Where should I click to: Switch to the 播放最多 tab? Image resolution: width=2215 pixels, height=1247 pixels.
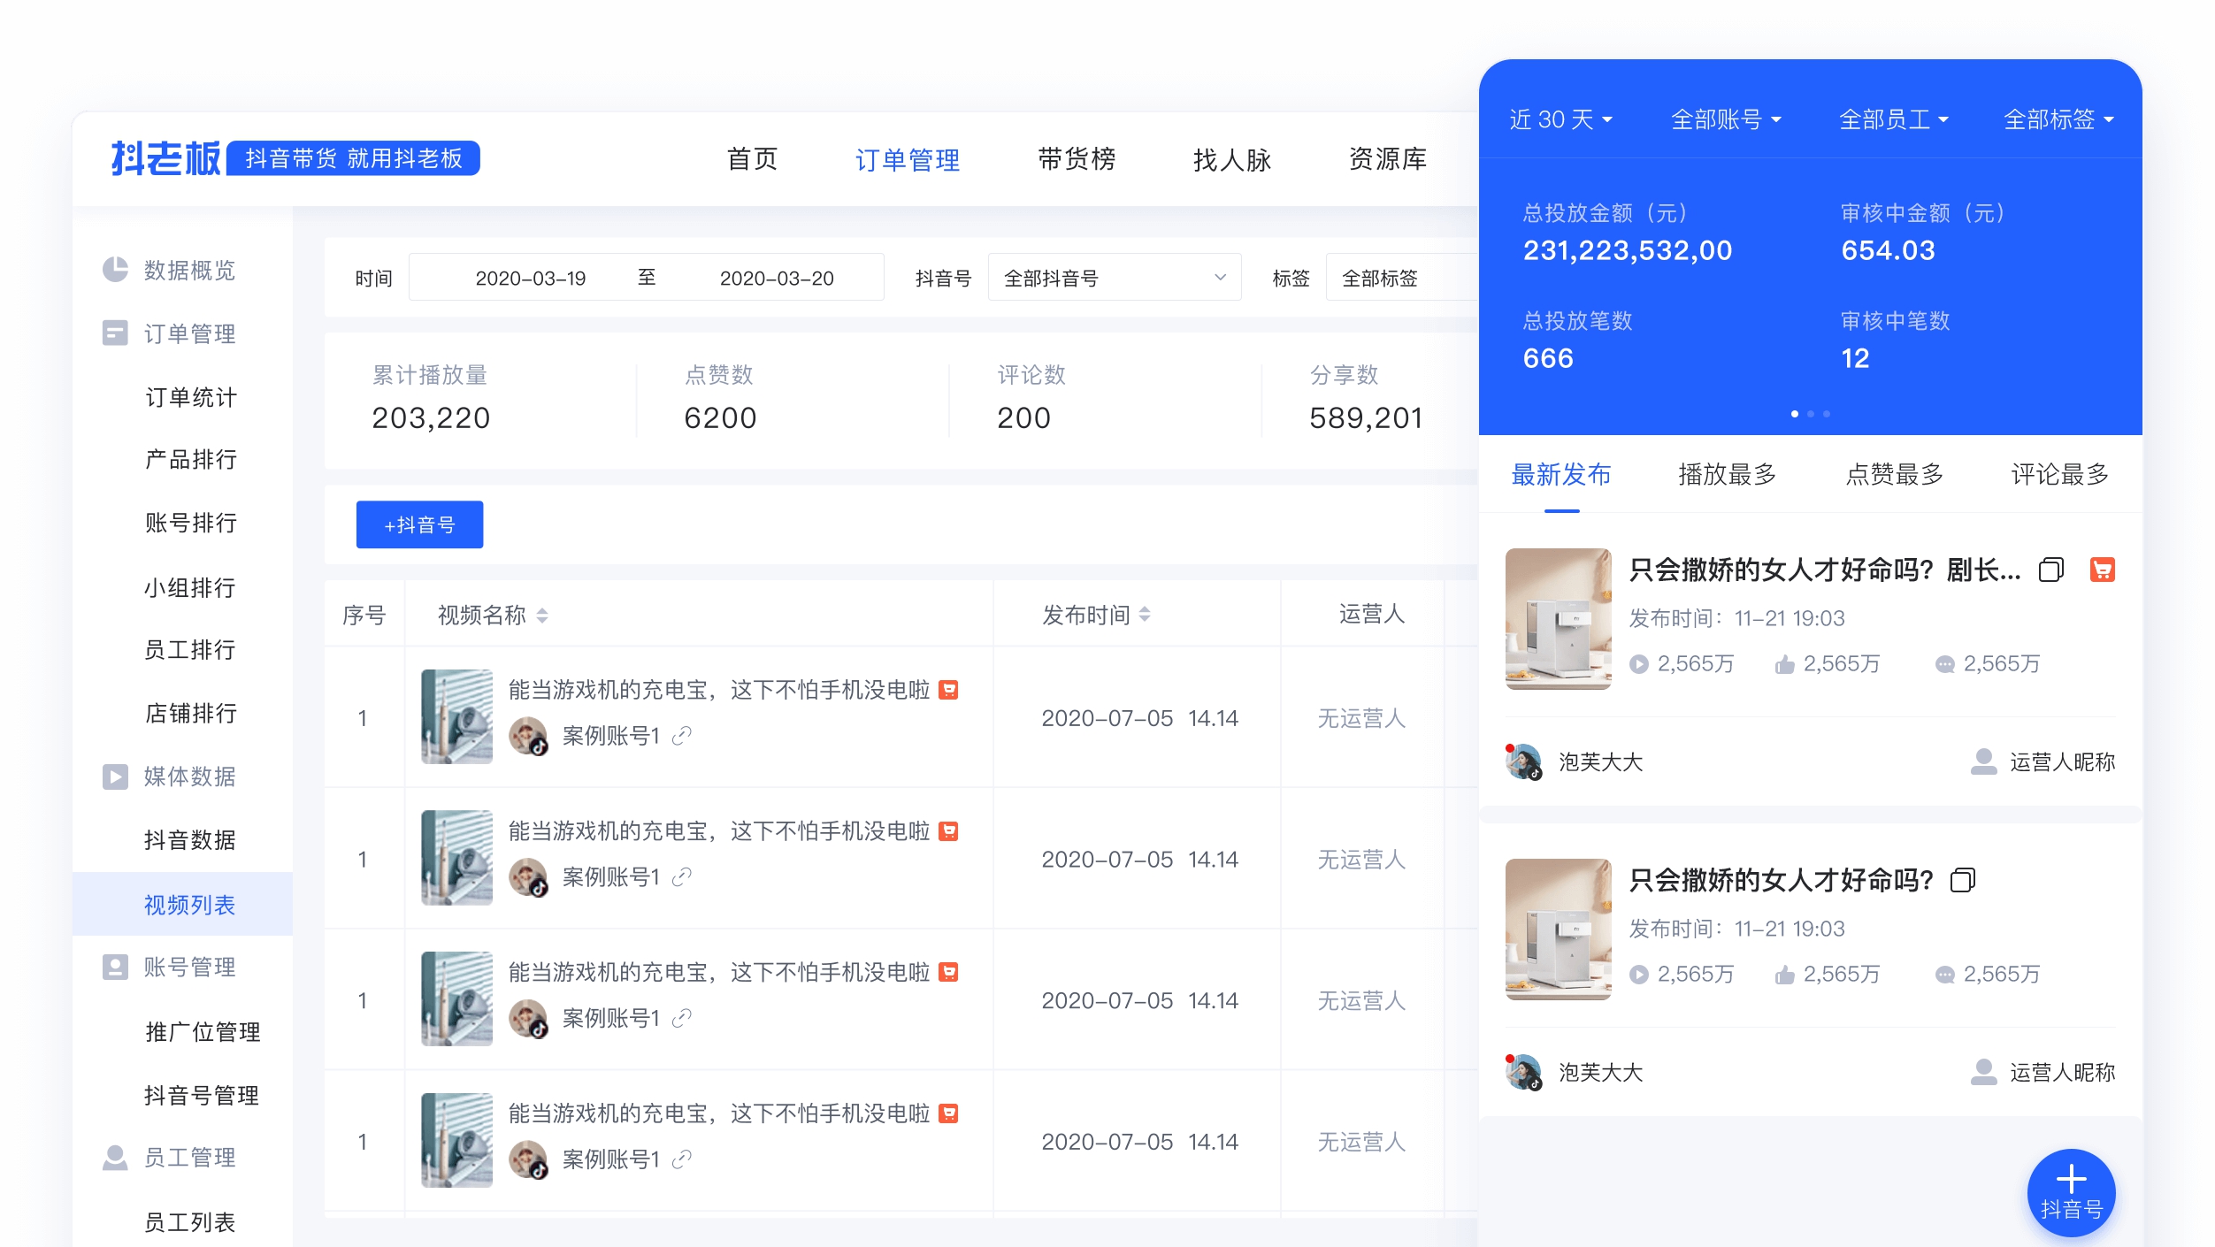[x=1726, y=475]
